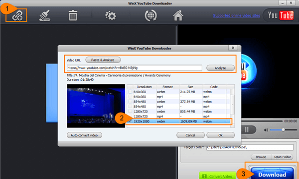299x179 pixels.
Task: Click the volume speaker icon
Action: click(266, 130)
